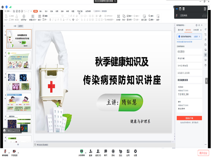The height and width of the screenshot is (158, 211).
Task: Open the Invite icon in meeting toolbar
Action: pyautogui.click(x=90, y=151)
